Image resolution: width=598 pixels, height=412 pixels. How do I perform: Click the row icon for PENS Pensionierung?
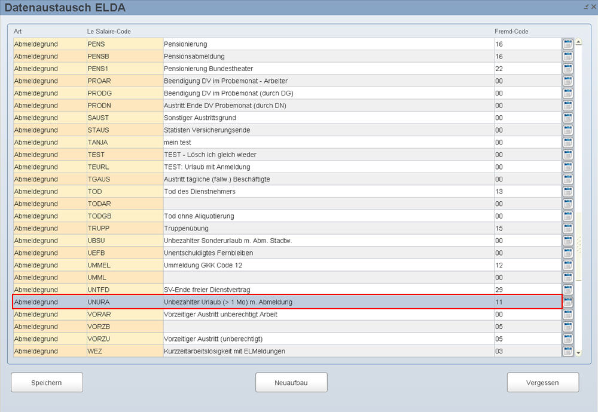tap(568, 44)
